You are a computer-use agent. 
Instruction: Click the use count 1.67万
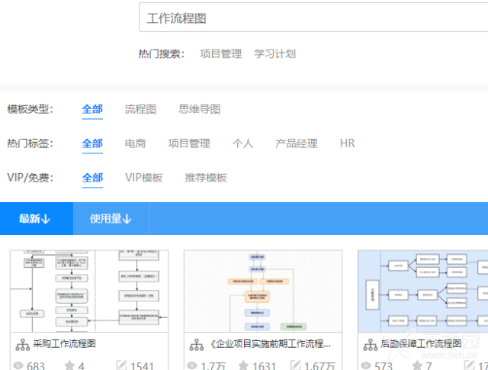(x=319, y=365)
